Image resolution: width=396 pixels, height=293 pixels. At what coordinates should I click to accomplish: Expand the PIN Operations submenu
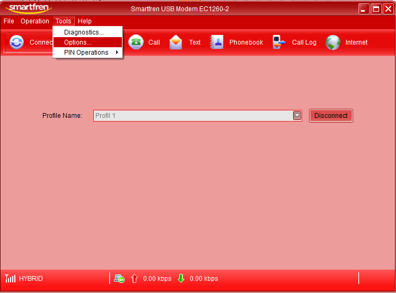87,53
